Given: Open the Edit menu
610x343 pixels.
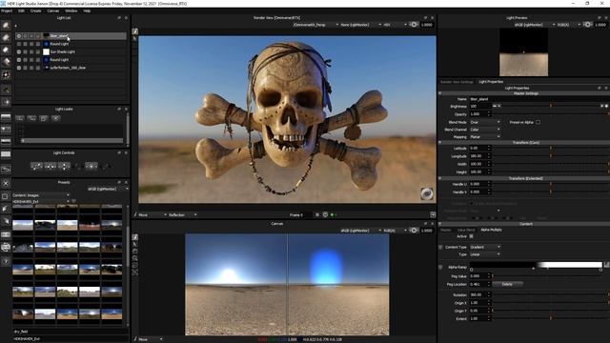Looking at the screenshot, I should (21, 10).
